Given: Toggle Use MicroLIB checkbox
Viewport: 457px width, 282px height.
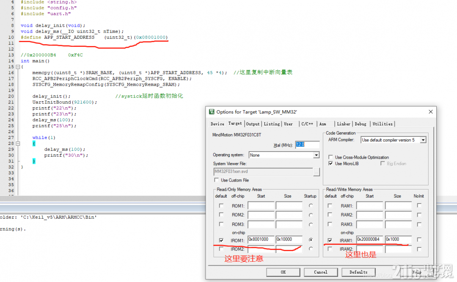Looking at the screenshot, I should click(x=330, y=164).
